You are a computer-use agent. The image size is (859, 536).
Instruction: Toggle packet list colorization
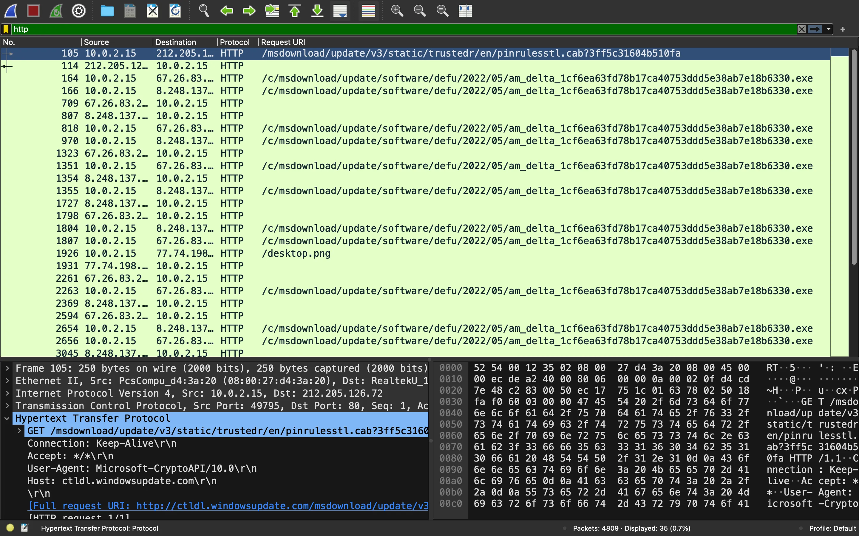coord(368,11)
